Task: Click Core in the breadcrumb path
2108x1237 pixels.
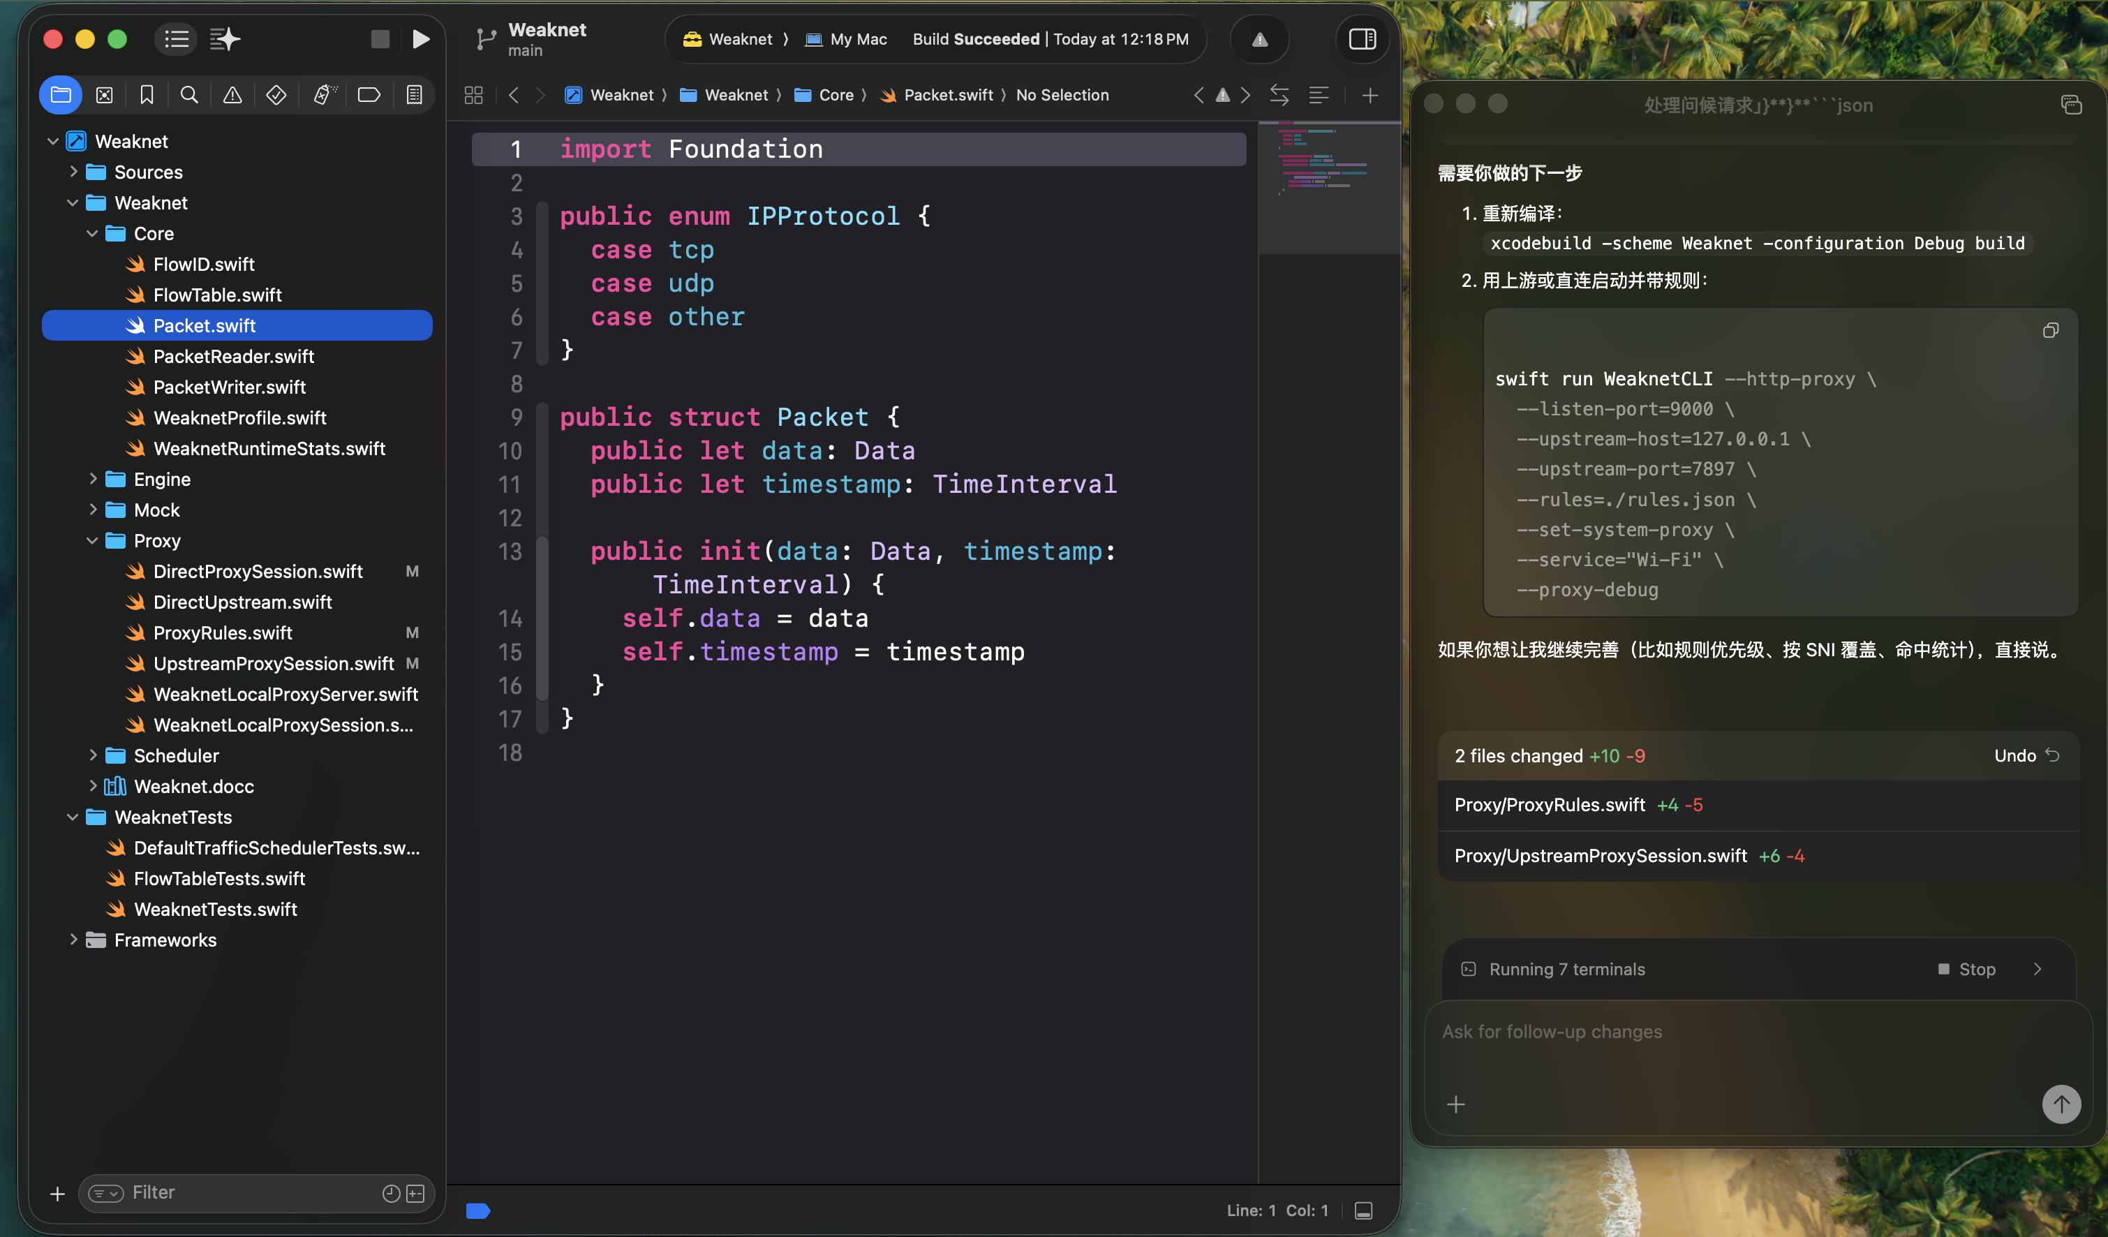Action: 835,96
